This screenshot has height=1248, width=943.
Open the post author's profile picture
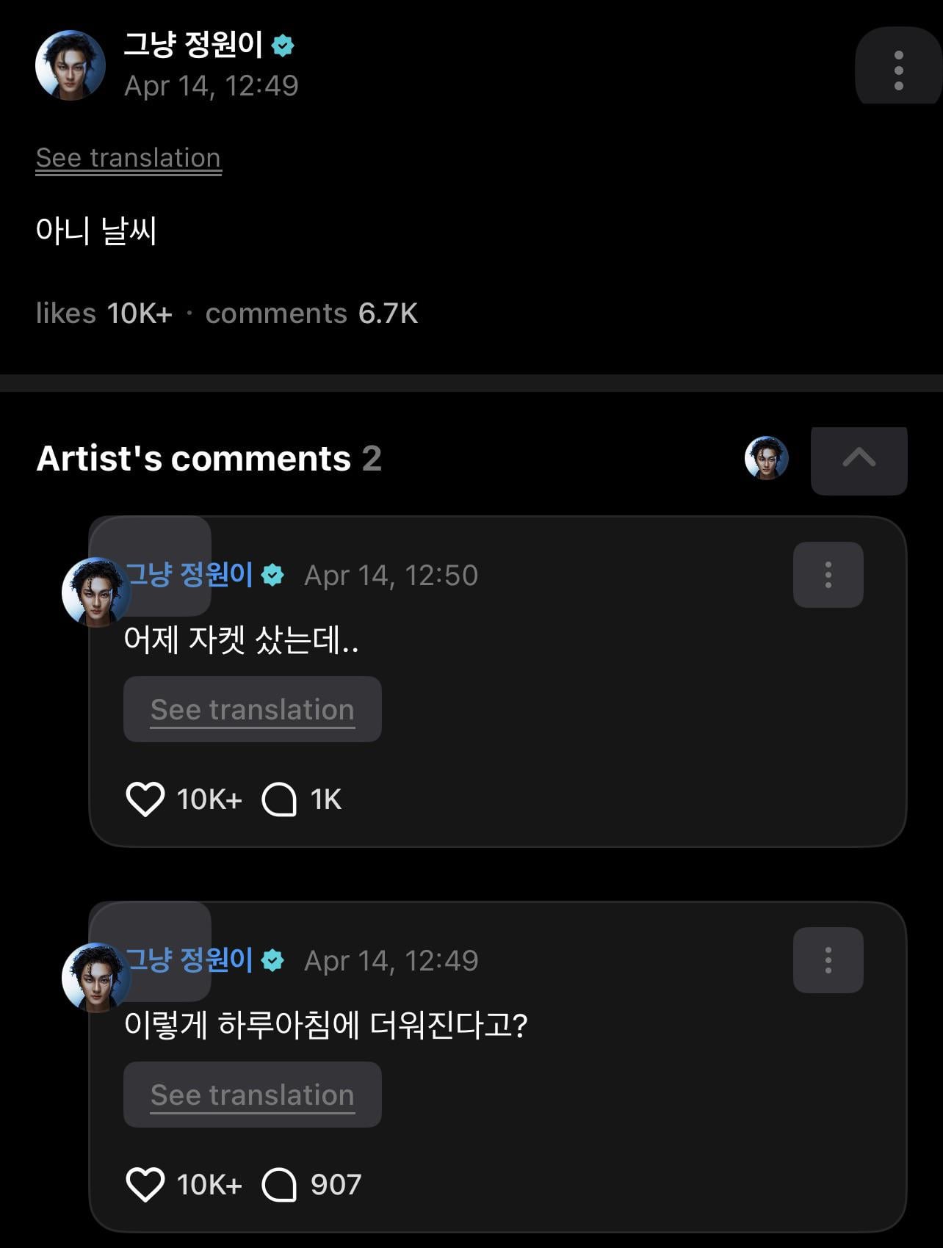(x=71, y=65)
